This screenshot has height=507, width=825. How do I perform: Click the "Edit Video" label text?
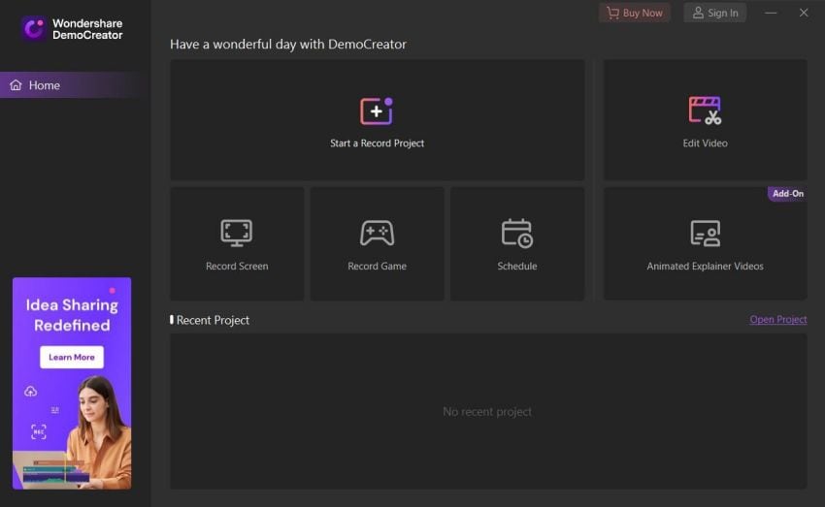tap(705, 143)
